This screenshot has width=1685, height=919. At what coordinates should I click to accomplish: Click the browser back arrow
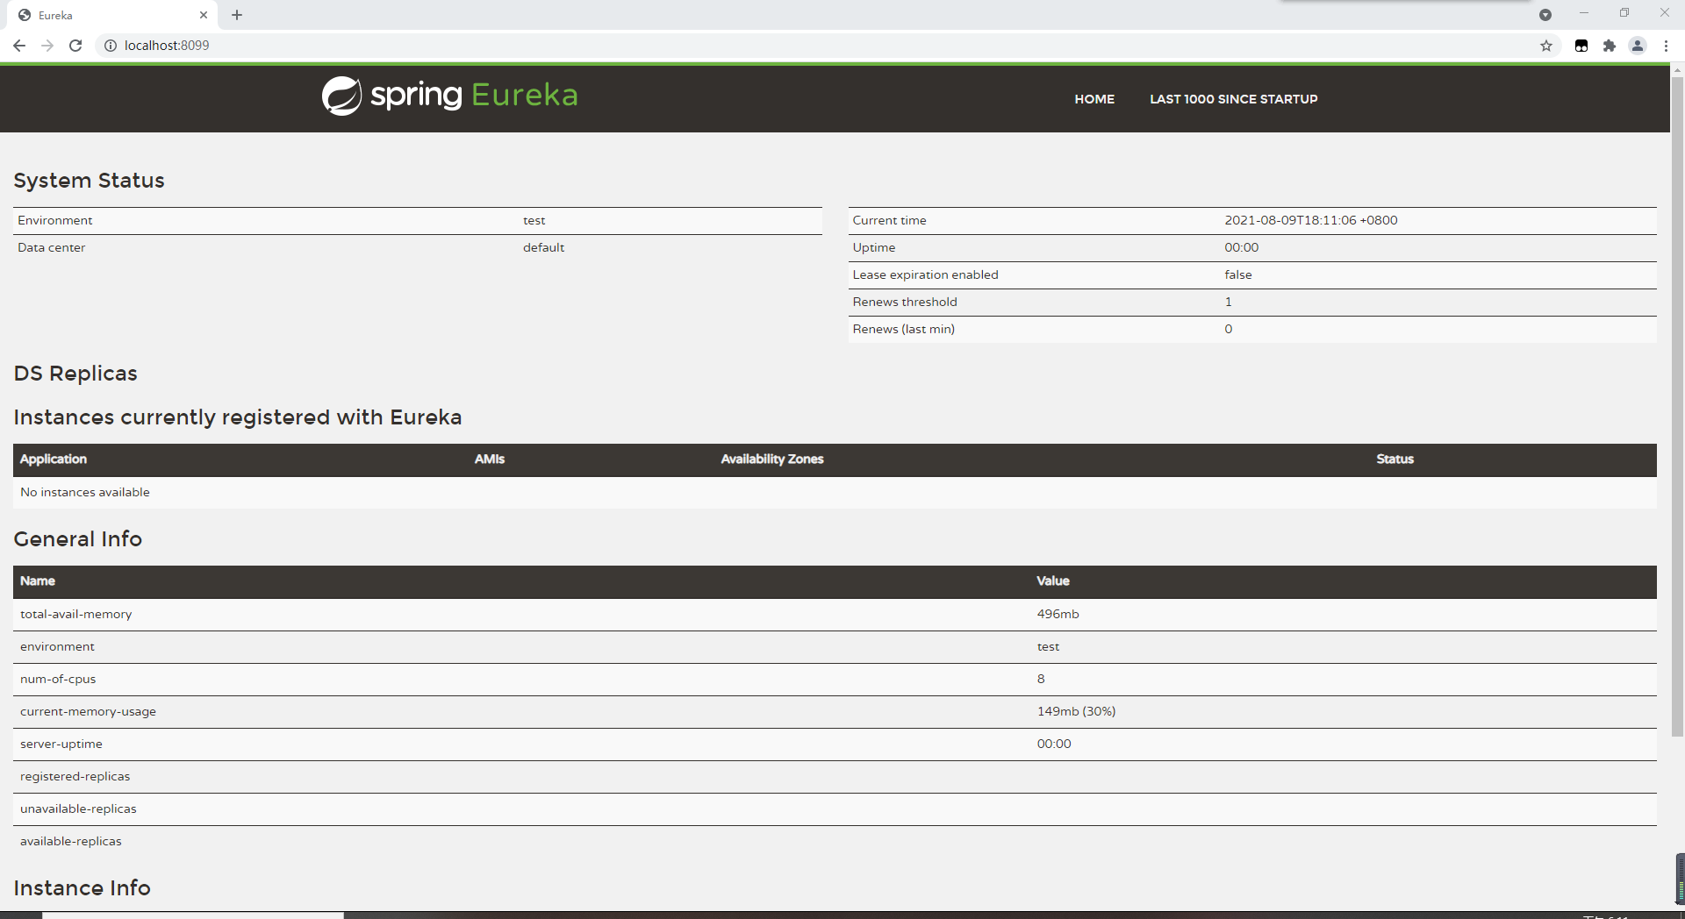pos(19,46)
